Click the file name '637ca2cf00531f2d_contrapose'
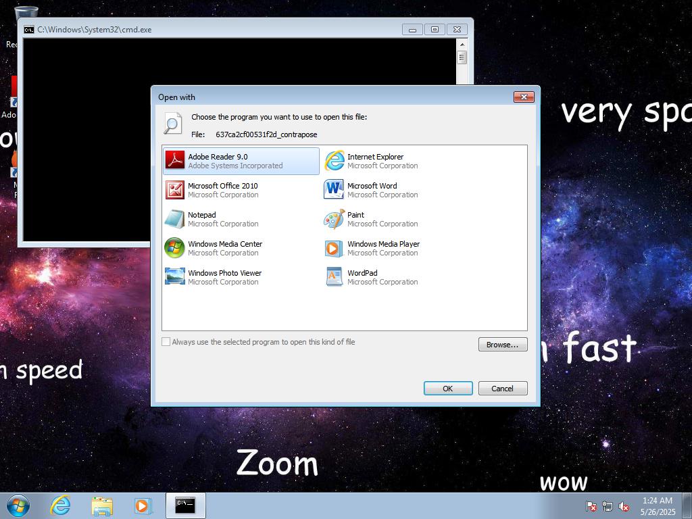This screenshot has height=519, width=692. click(x=266, y=134)
